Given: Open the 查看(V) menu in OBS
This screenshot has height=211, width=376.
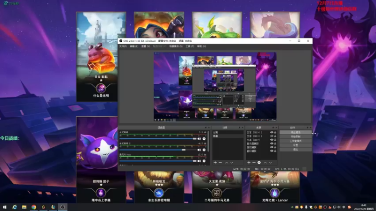Looking at the screenshot, I should (x=145, y=46).
